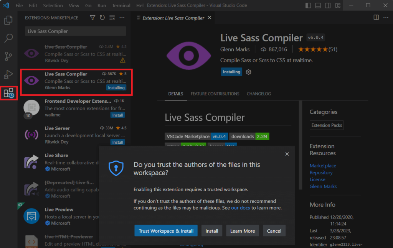The height and width of the screenshot is (248, 393).
Task: Follow the 'our docs' link in dialog
Action: (x=241, y=208)
